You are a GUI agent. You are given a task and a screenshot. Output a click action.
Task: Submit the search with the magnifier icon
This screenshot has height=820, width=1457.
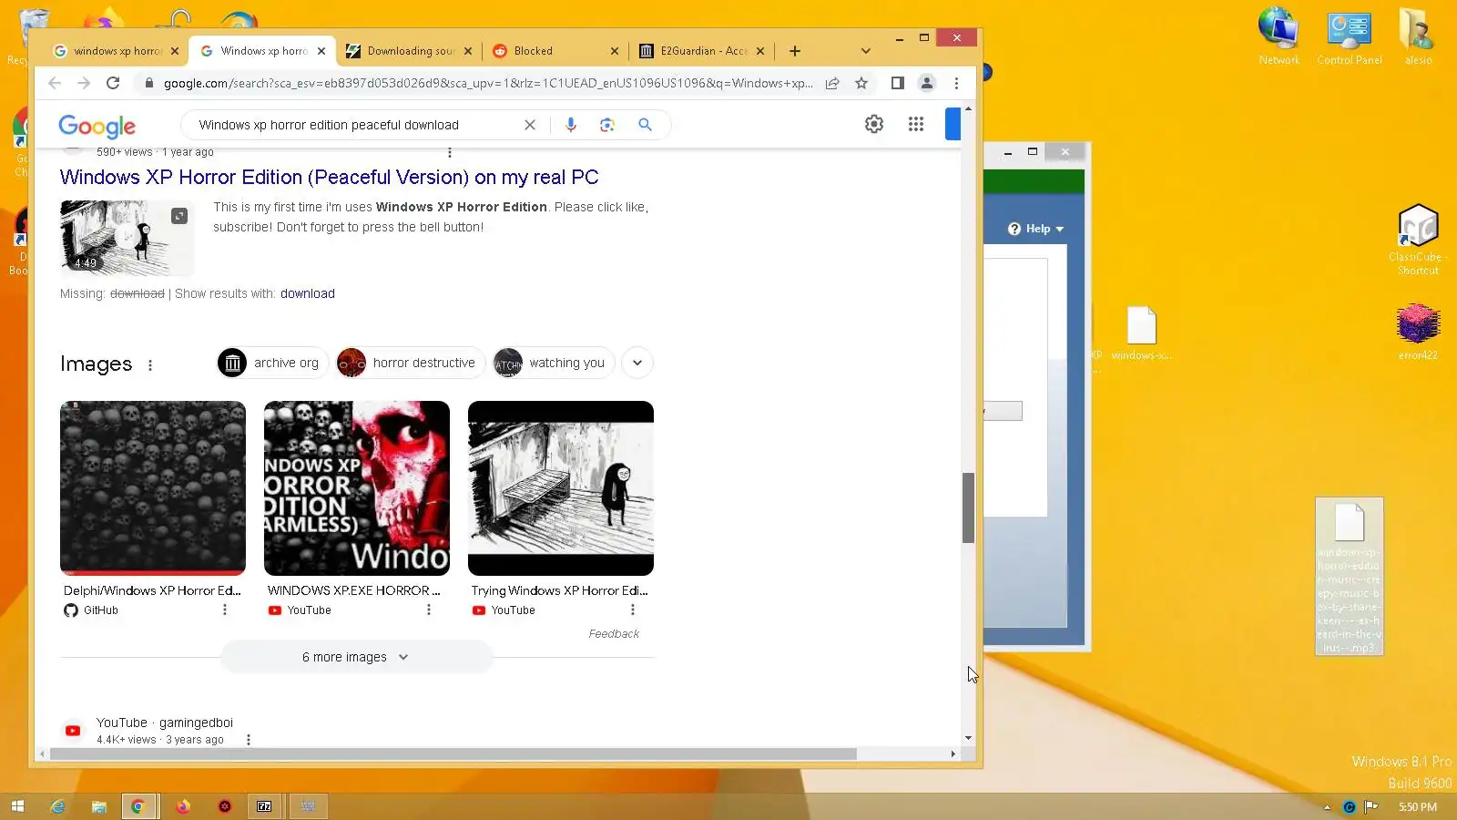(x=645, y=125)
